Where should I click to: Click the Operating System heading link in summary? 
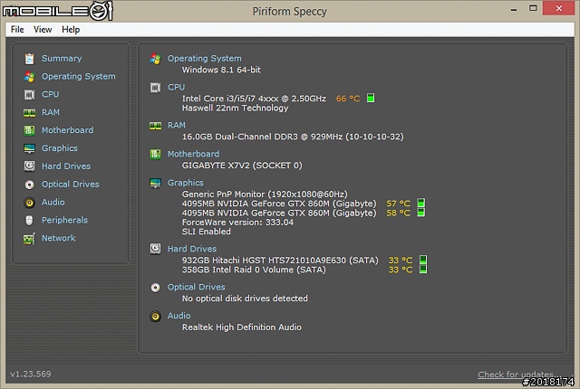[x=205, y=58]
